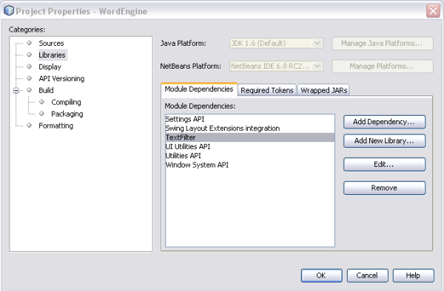Click the project cube icon in title bar
Viewport: 444px width, 291px height.
9,11
